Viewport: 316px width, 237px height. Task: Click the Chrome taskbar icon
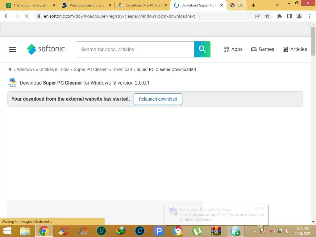coord(44,231)
